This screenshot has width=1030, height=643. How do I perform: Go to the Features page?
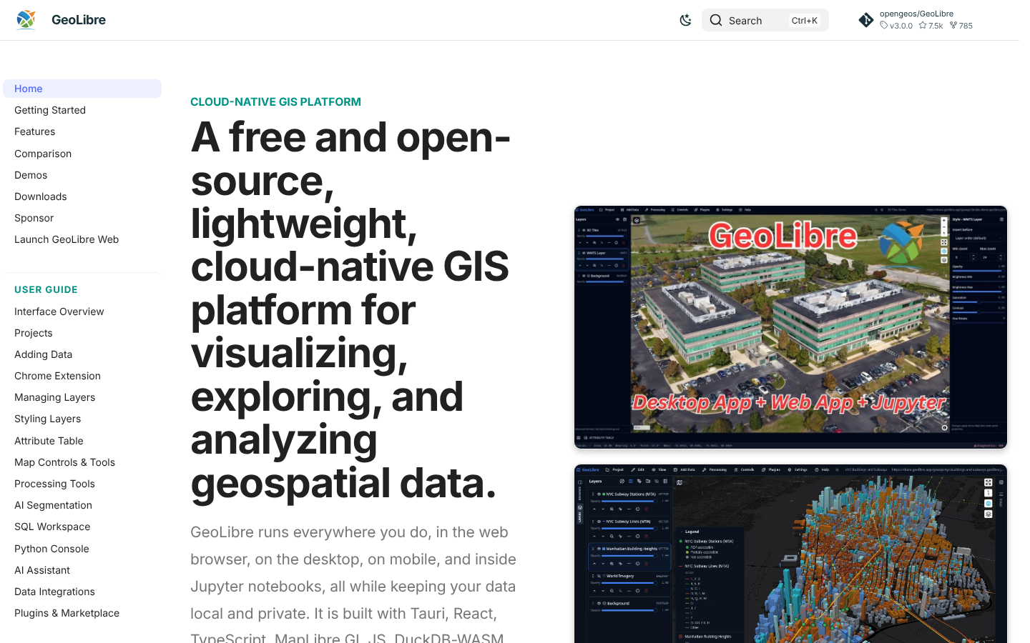coord(35,131)
